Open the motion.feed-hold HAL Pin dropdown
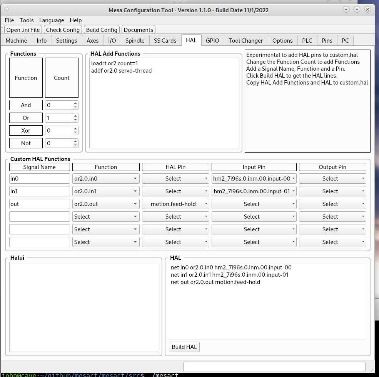The height and width of the screenshot is (377, 379). (x=175, y=204)
